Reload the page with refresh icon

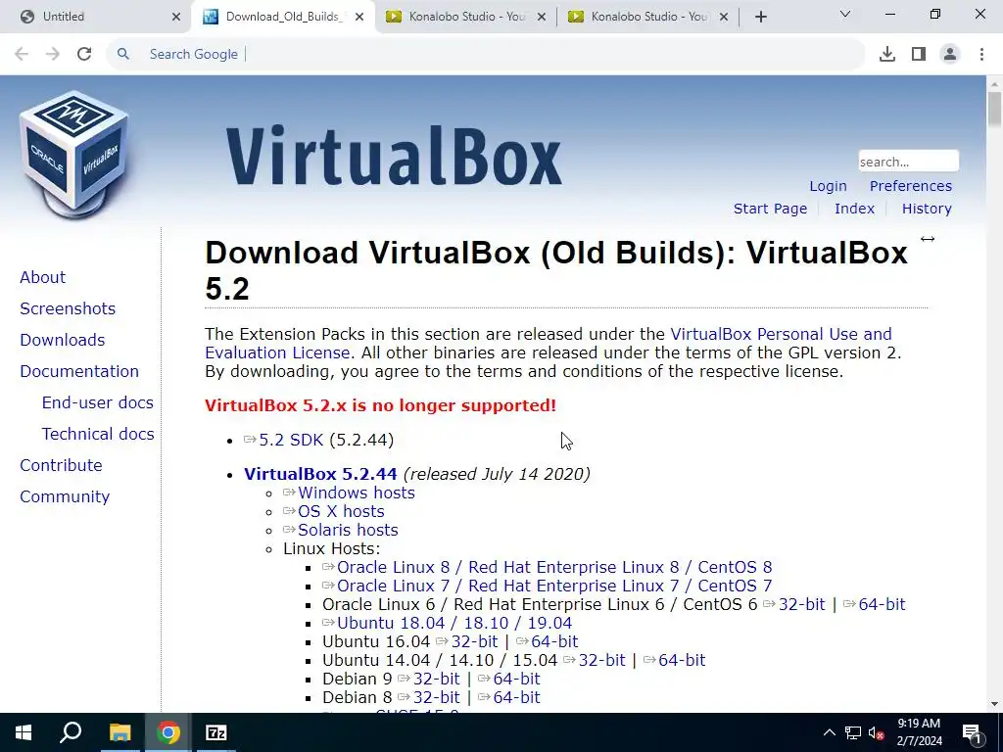click(84, 54)
